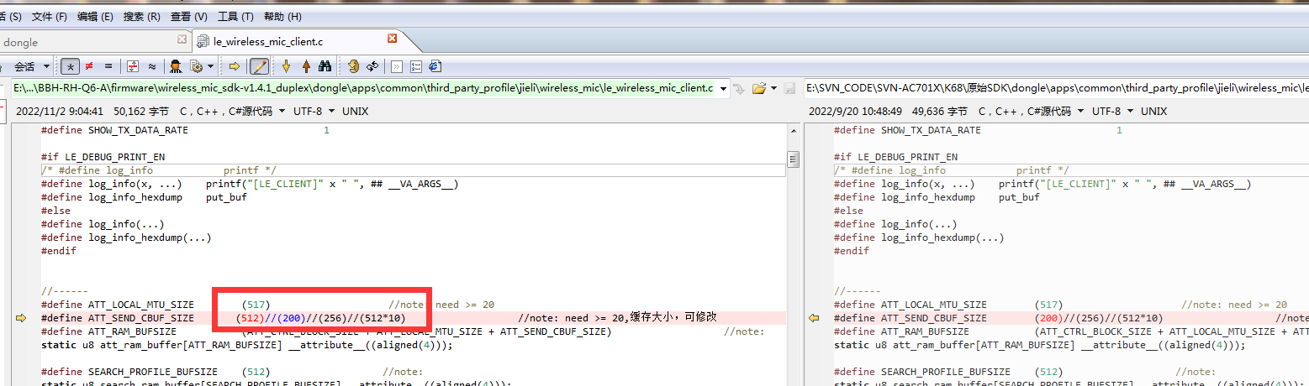This screenshot has height=386, width=1309.
Task: Expand the left file path history dropdown
Action: (x=722, y=88)
